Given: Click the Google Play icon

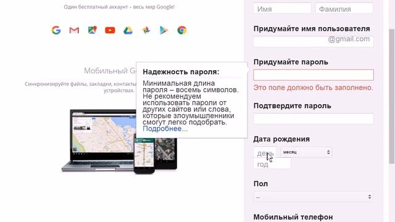Looking at the screenshot, I should (164, 30).
